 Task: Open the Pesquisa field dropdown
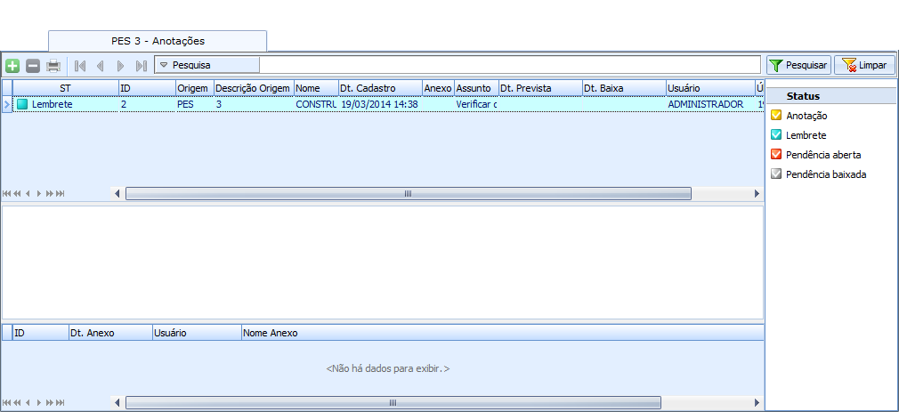click(x=164, y=65)
